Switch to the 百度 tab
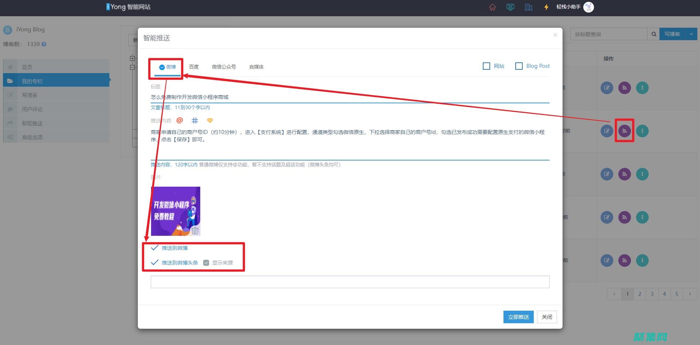Screen dimensions: 700x345 194,67
